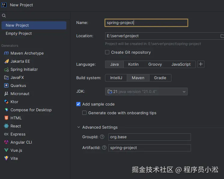Select the HTML5 generator icon
Image resolution: width=224 pixels, height=179 pixels.
6,118
